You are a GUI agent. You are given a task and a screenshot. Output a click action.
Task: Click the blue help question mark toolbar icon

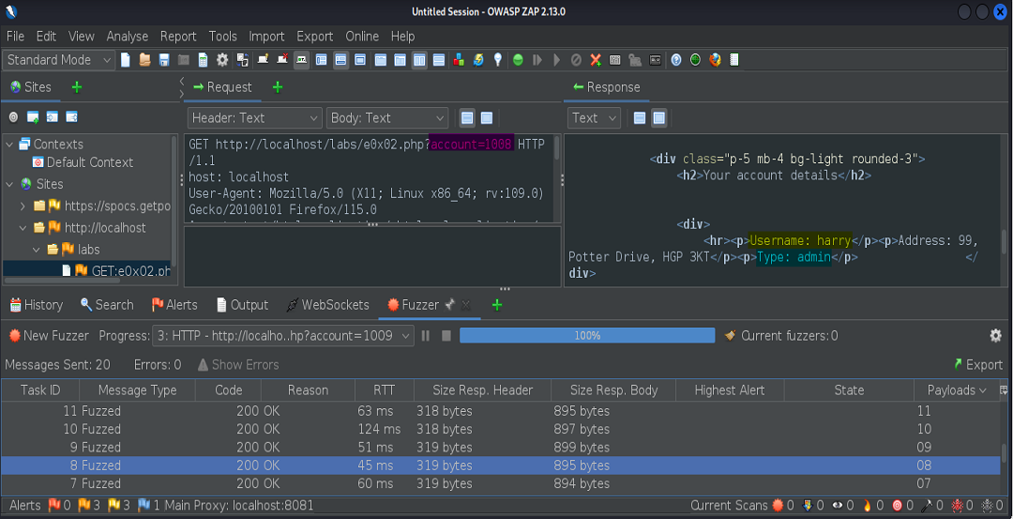(675, 60)
